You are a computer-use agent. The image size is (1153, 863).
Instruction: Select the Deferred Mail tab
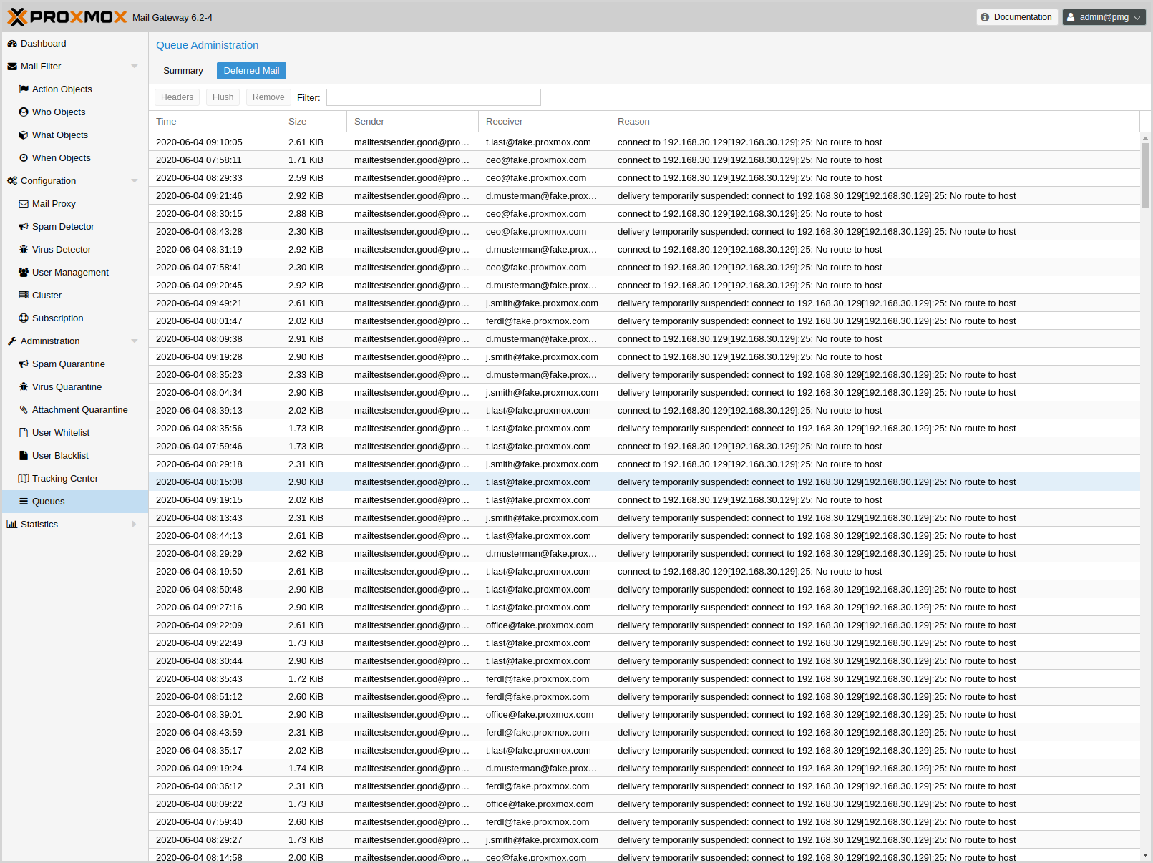click(x=251, y=71)
